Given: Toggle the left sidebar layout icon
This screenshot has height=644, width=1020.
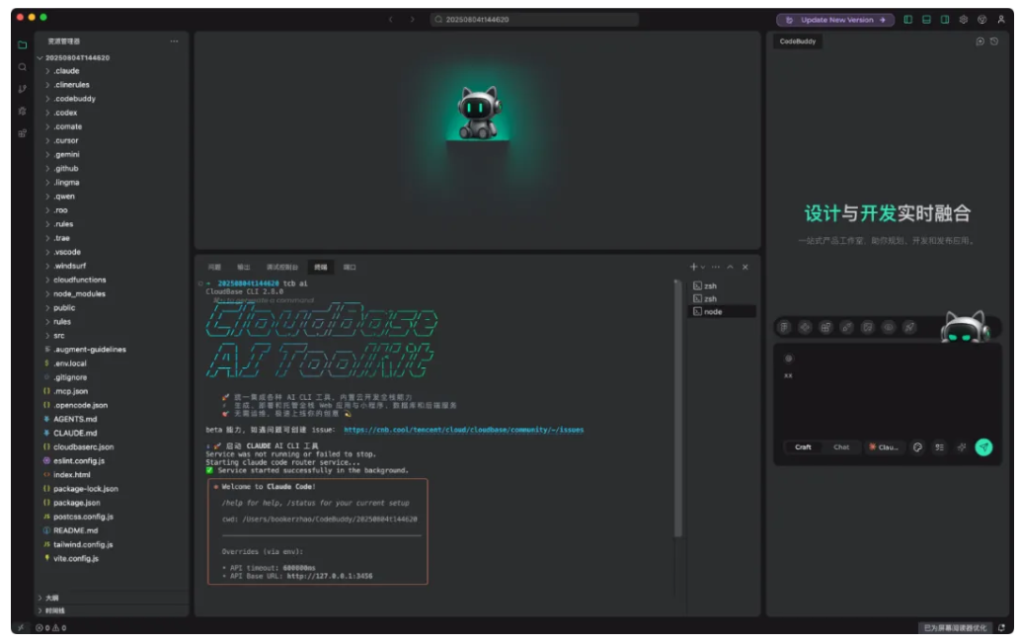Looking at the screenshot, I should coord(908,20).
